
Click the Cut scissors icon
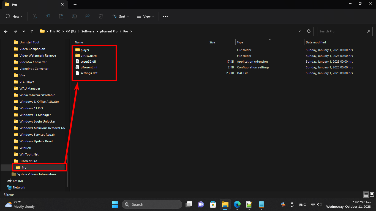coord(34,16)
